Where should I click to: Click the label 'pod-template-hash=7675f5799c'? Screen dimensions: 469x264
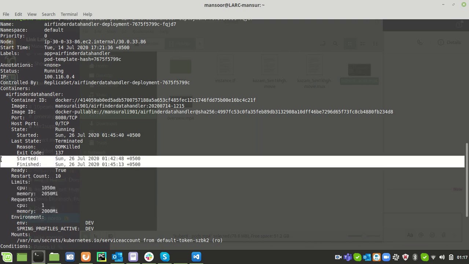(x=82, y=59)
